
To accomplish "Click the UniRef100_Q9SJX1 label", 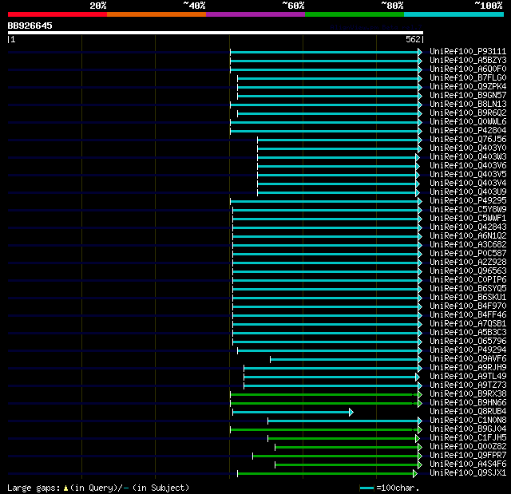I will point(468,473).
